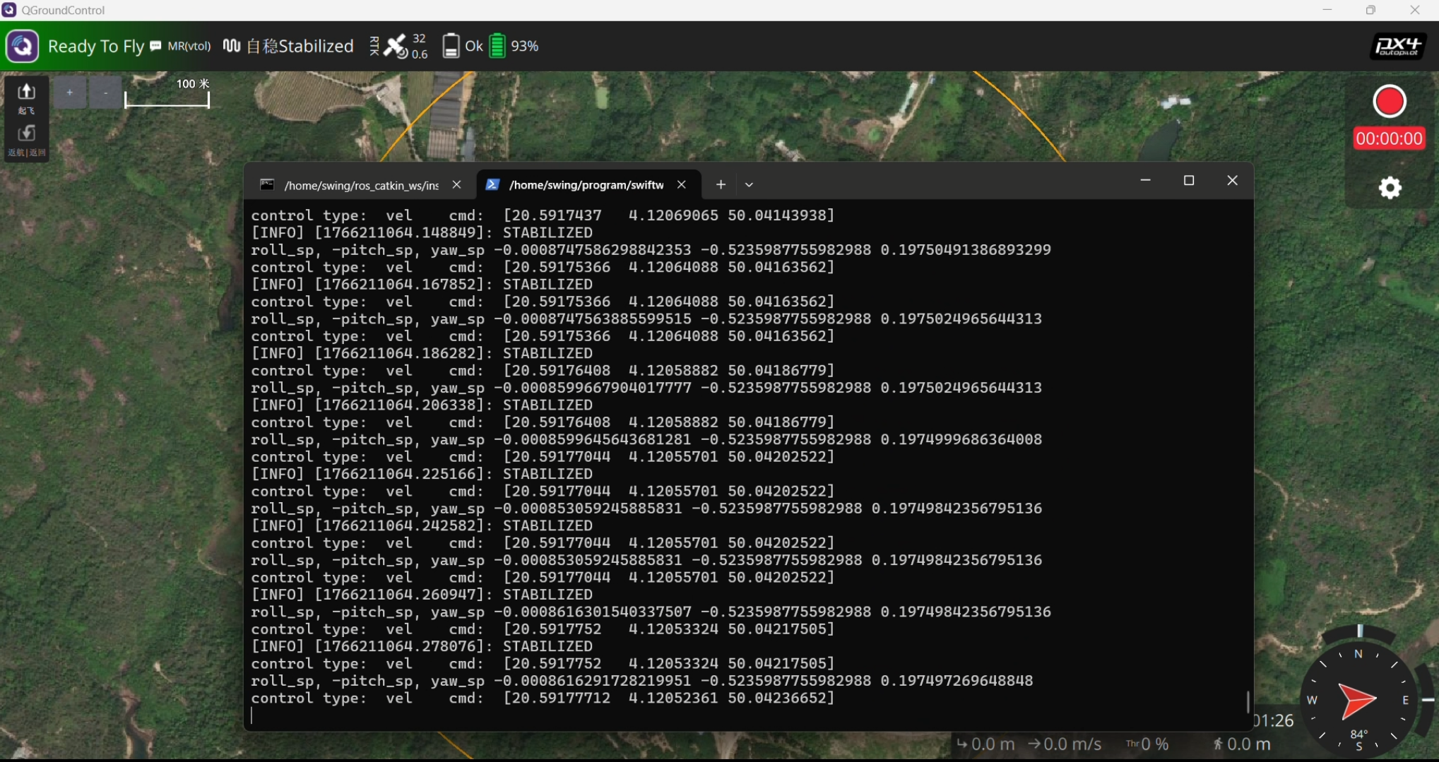This screenshot has height=762, width=1439.
Task: Open GPS satellite status icon
Action: pos(395,47)
